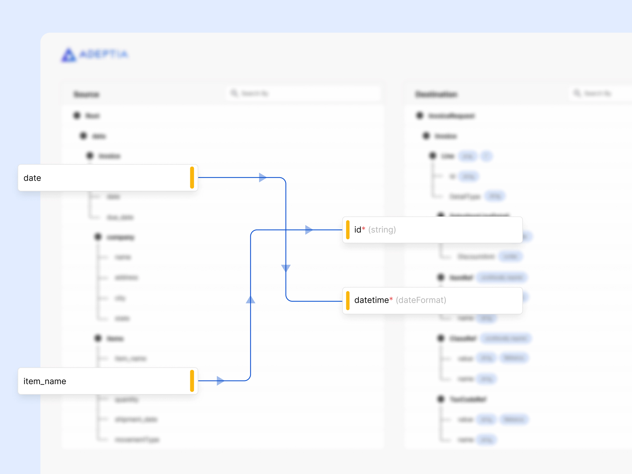Click the yellow connector handle on item_name card

[x=192, y=381]
